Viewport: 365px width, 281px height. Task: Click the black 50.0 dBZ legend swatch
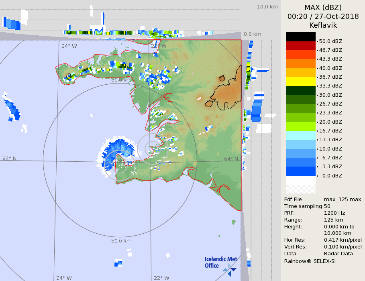click(x=301, y=37)
